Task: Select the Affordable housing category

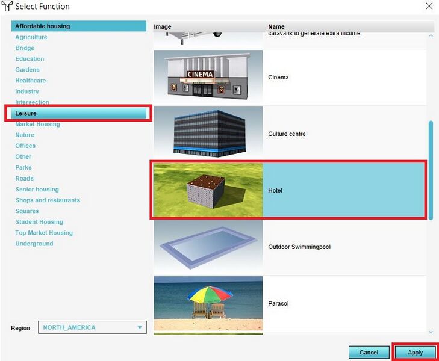Action: coord(43,26)
